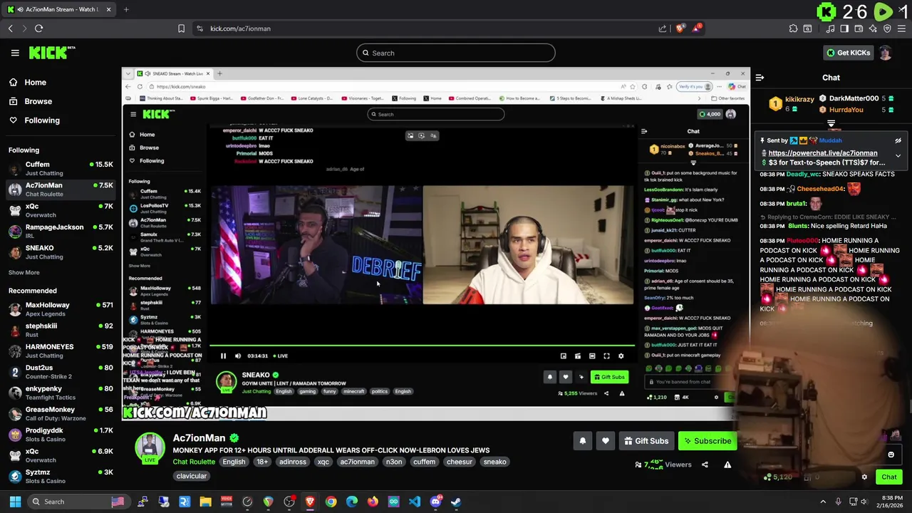Share page icon in address bar
The width and height of the screenshot is (912, 513).
coord(663,28)
